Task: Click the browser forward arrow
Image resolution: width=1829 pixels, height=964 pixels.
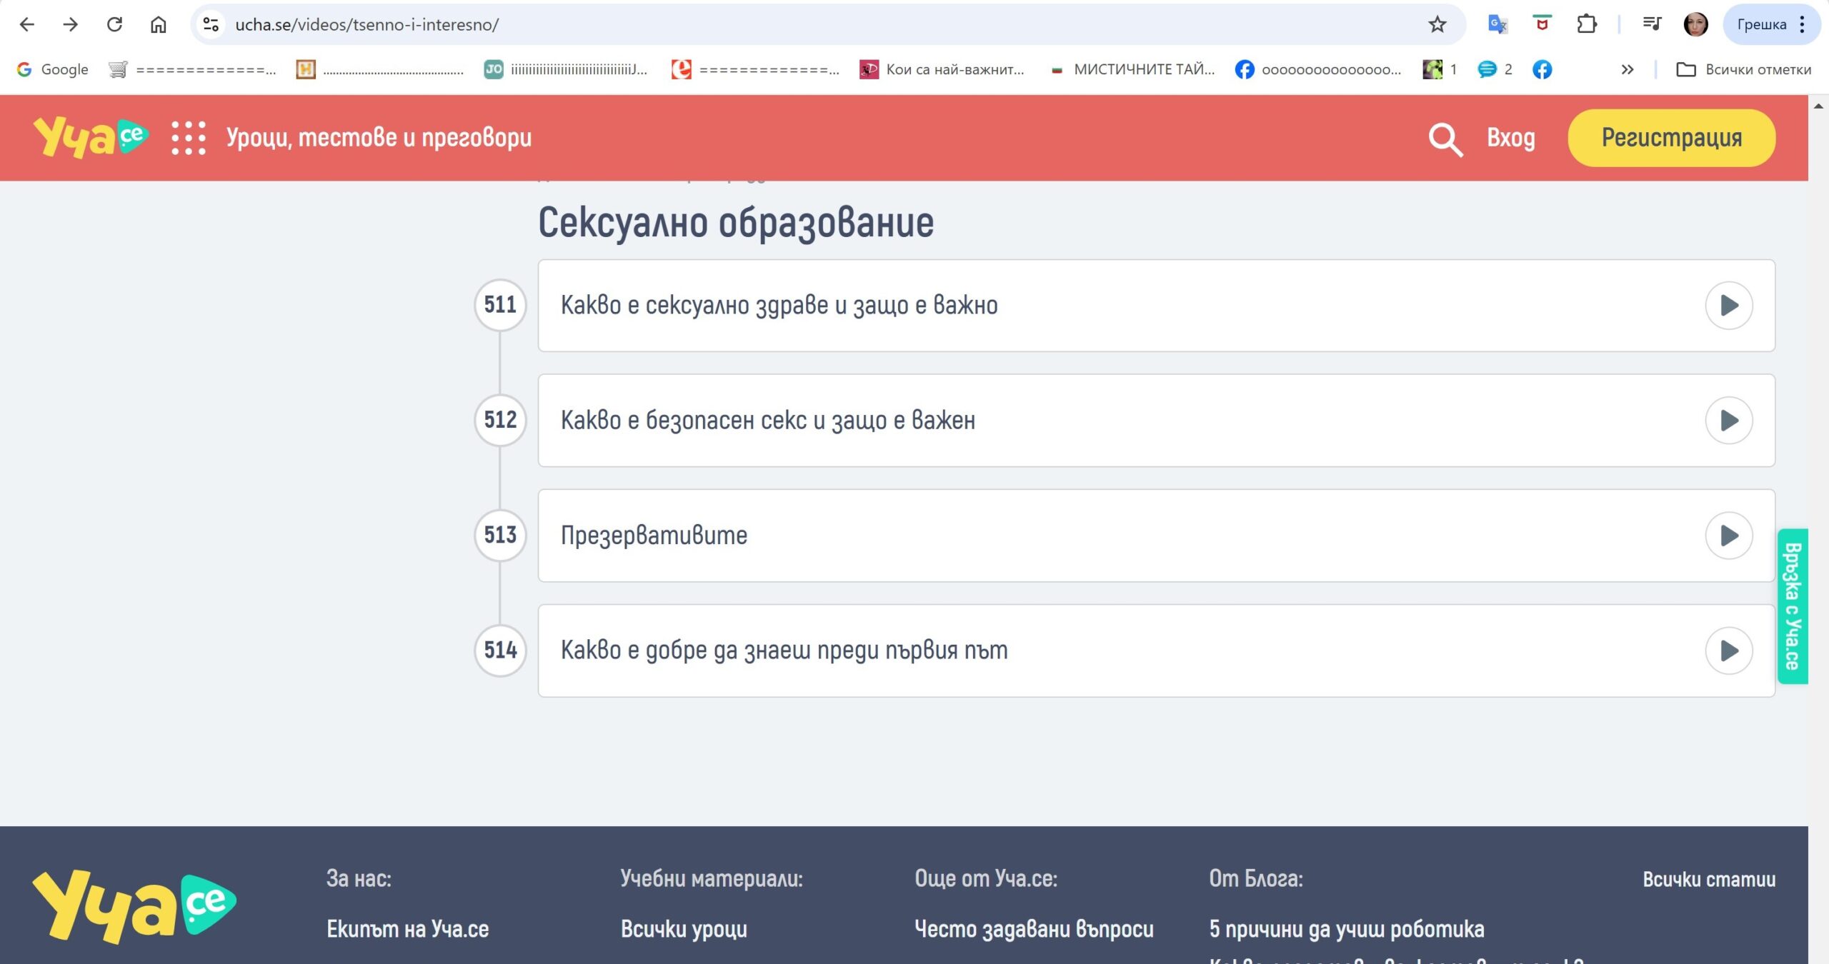Action: (x=70, y=24)
